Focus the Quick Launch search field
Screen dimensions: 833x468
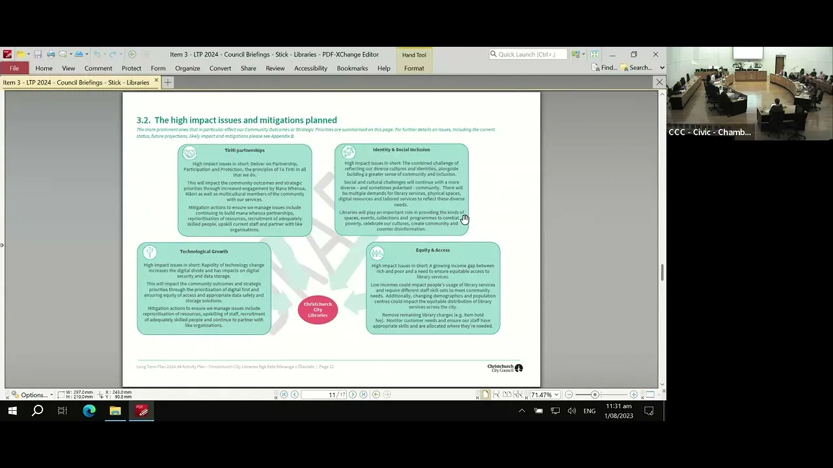(x=528, y=55)
